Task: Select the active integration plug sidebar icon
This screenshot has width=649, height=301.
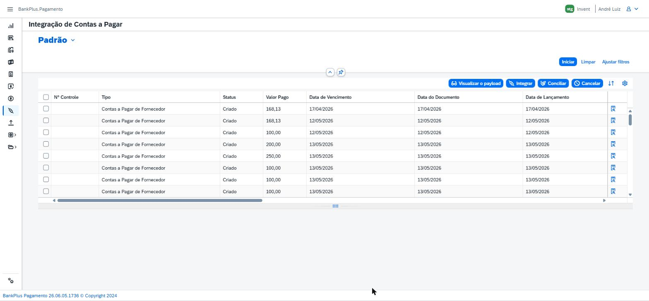Action: [11, 111]
